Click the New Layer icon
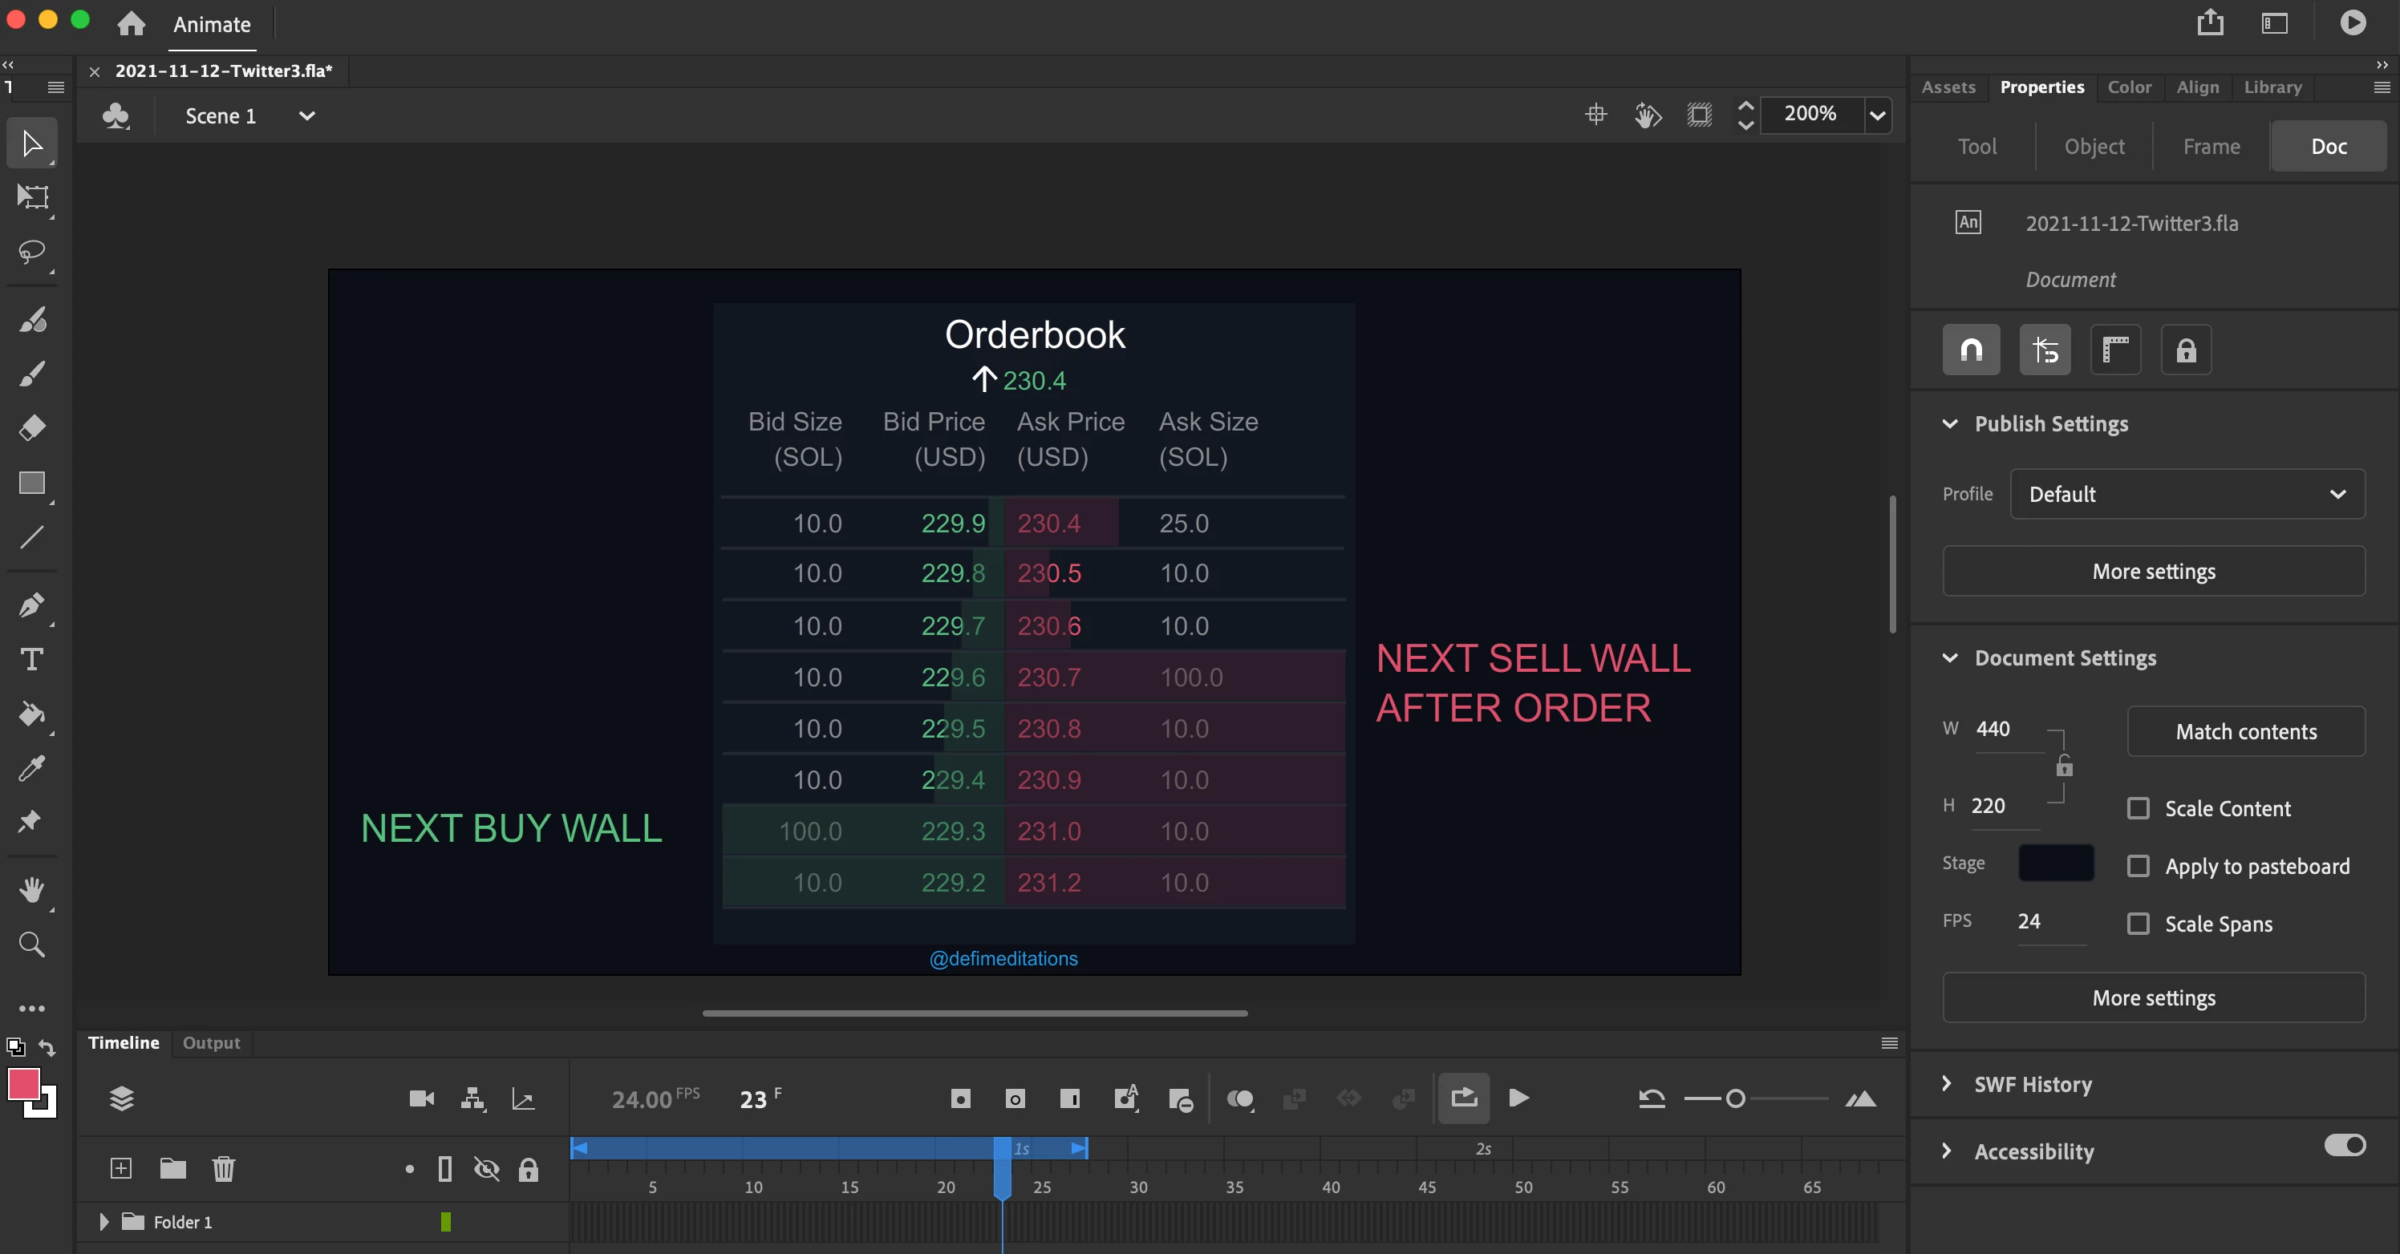Image resolution: width=2400 pixels, height=1254 pixels. pos(121,1168)
